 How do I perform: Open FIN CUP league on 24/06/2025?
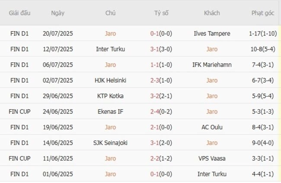(19, 112)
